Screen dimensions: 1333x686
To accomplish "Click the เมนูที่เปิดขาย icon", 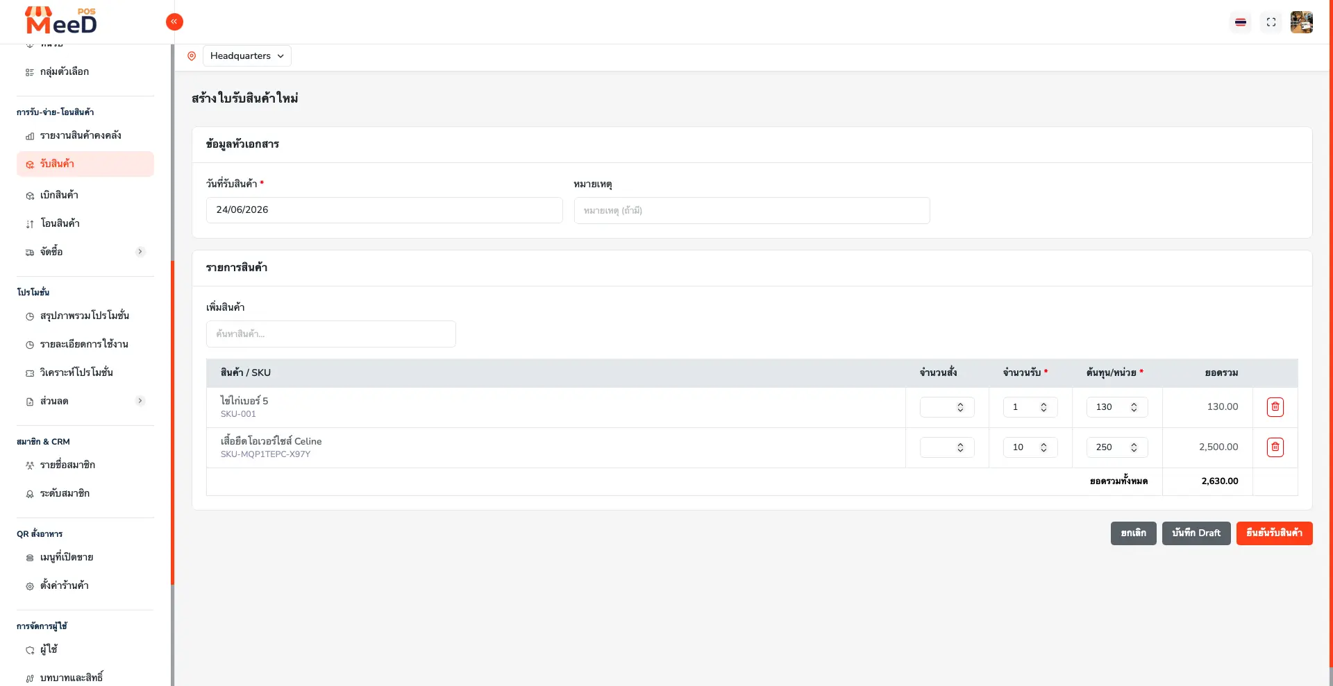I will [x=30, y=558].
